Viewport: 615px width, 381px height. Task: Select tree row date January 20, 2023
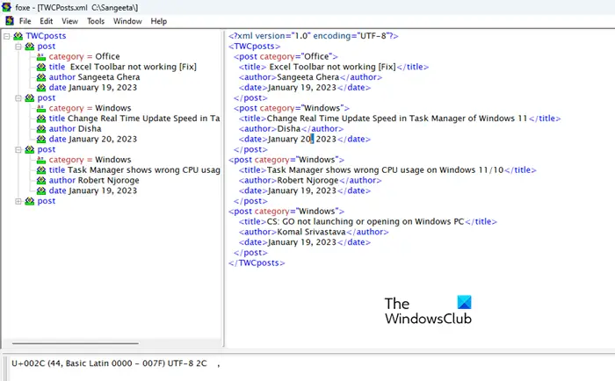click(93, 140)
